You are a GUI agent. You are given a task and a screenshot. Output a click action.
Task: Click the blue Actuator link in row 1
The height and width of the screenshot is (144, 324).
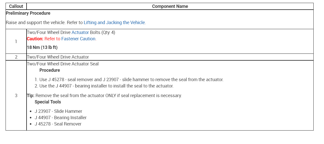(80, 32)
